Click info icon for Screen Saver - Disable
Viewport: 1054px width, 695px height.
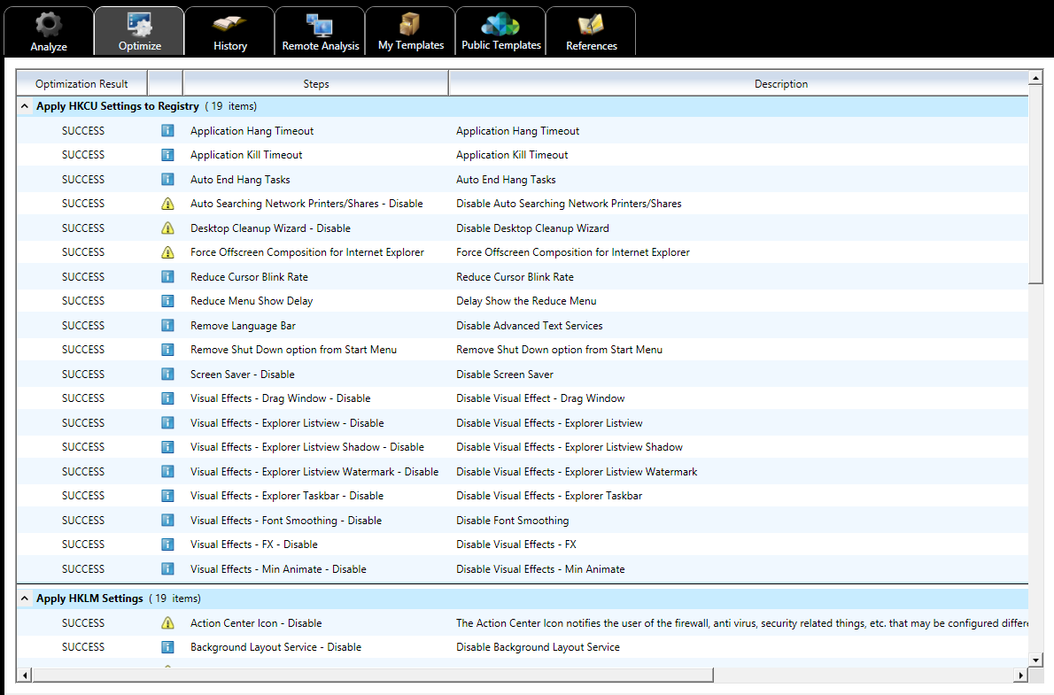point(167,374)
